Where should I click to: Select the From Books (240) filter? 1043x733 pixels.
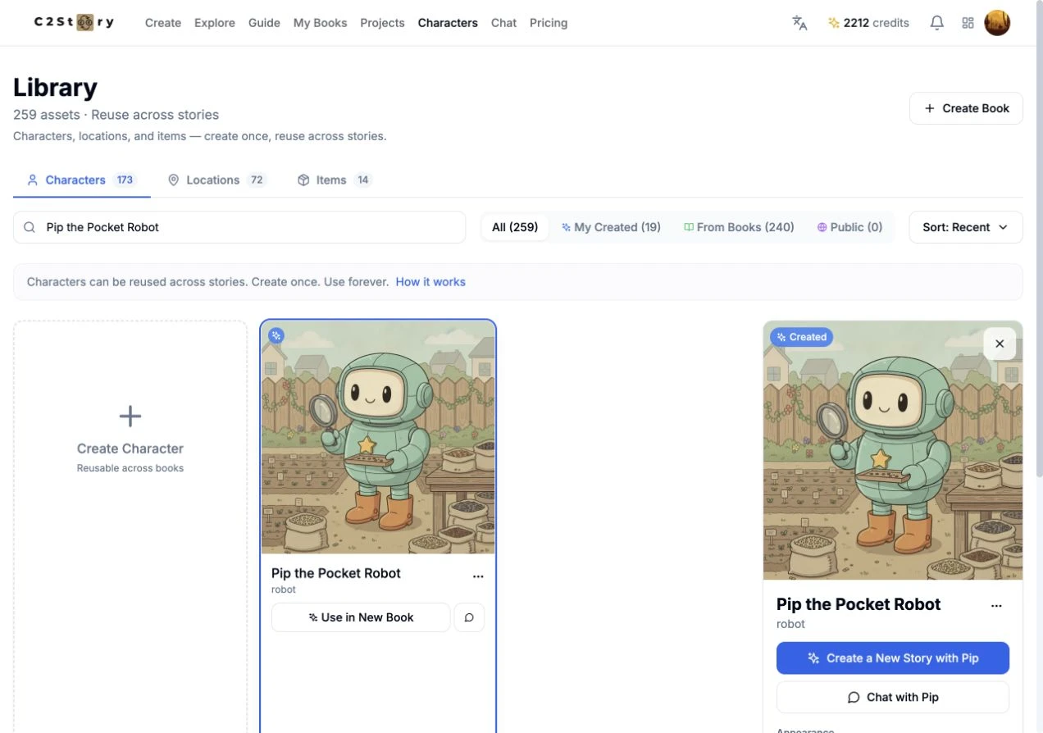[x=739, y=227]
